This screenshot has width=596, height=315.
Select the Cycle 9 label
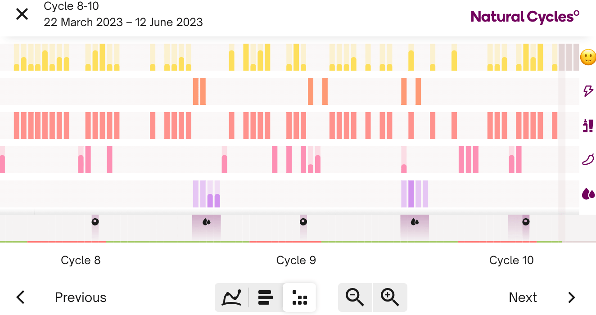coord(296,261)
